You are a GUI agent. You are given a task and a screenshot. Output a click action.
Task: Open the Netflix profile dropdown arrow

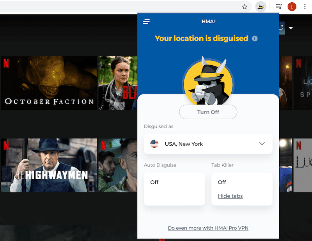click(291, 28)
